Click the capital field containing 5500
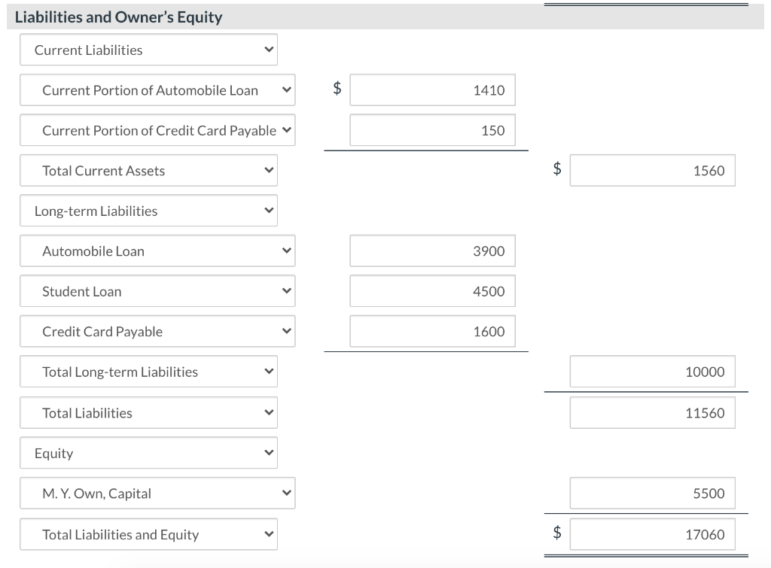 (653, 494)
